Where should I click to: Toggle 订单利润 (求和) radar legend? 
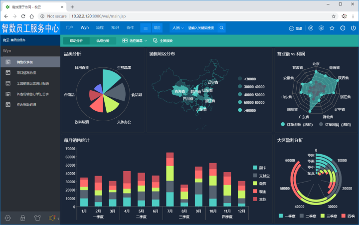(335, 124)
